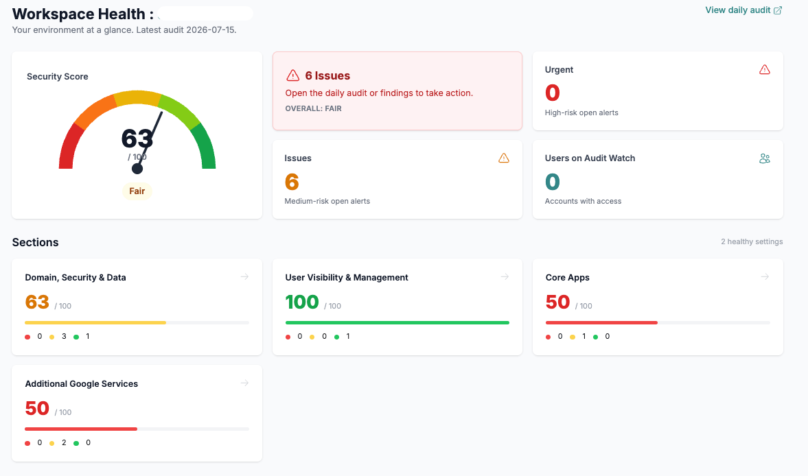Click the 100 score in User Visibility card
The image size is (808, 476).
coord(302,302)
